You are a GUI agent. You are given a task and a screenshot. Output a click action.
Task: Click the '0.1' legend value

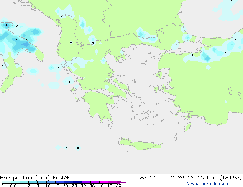point(4,185)
